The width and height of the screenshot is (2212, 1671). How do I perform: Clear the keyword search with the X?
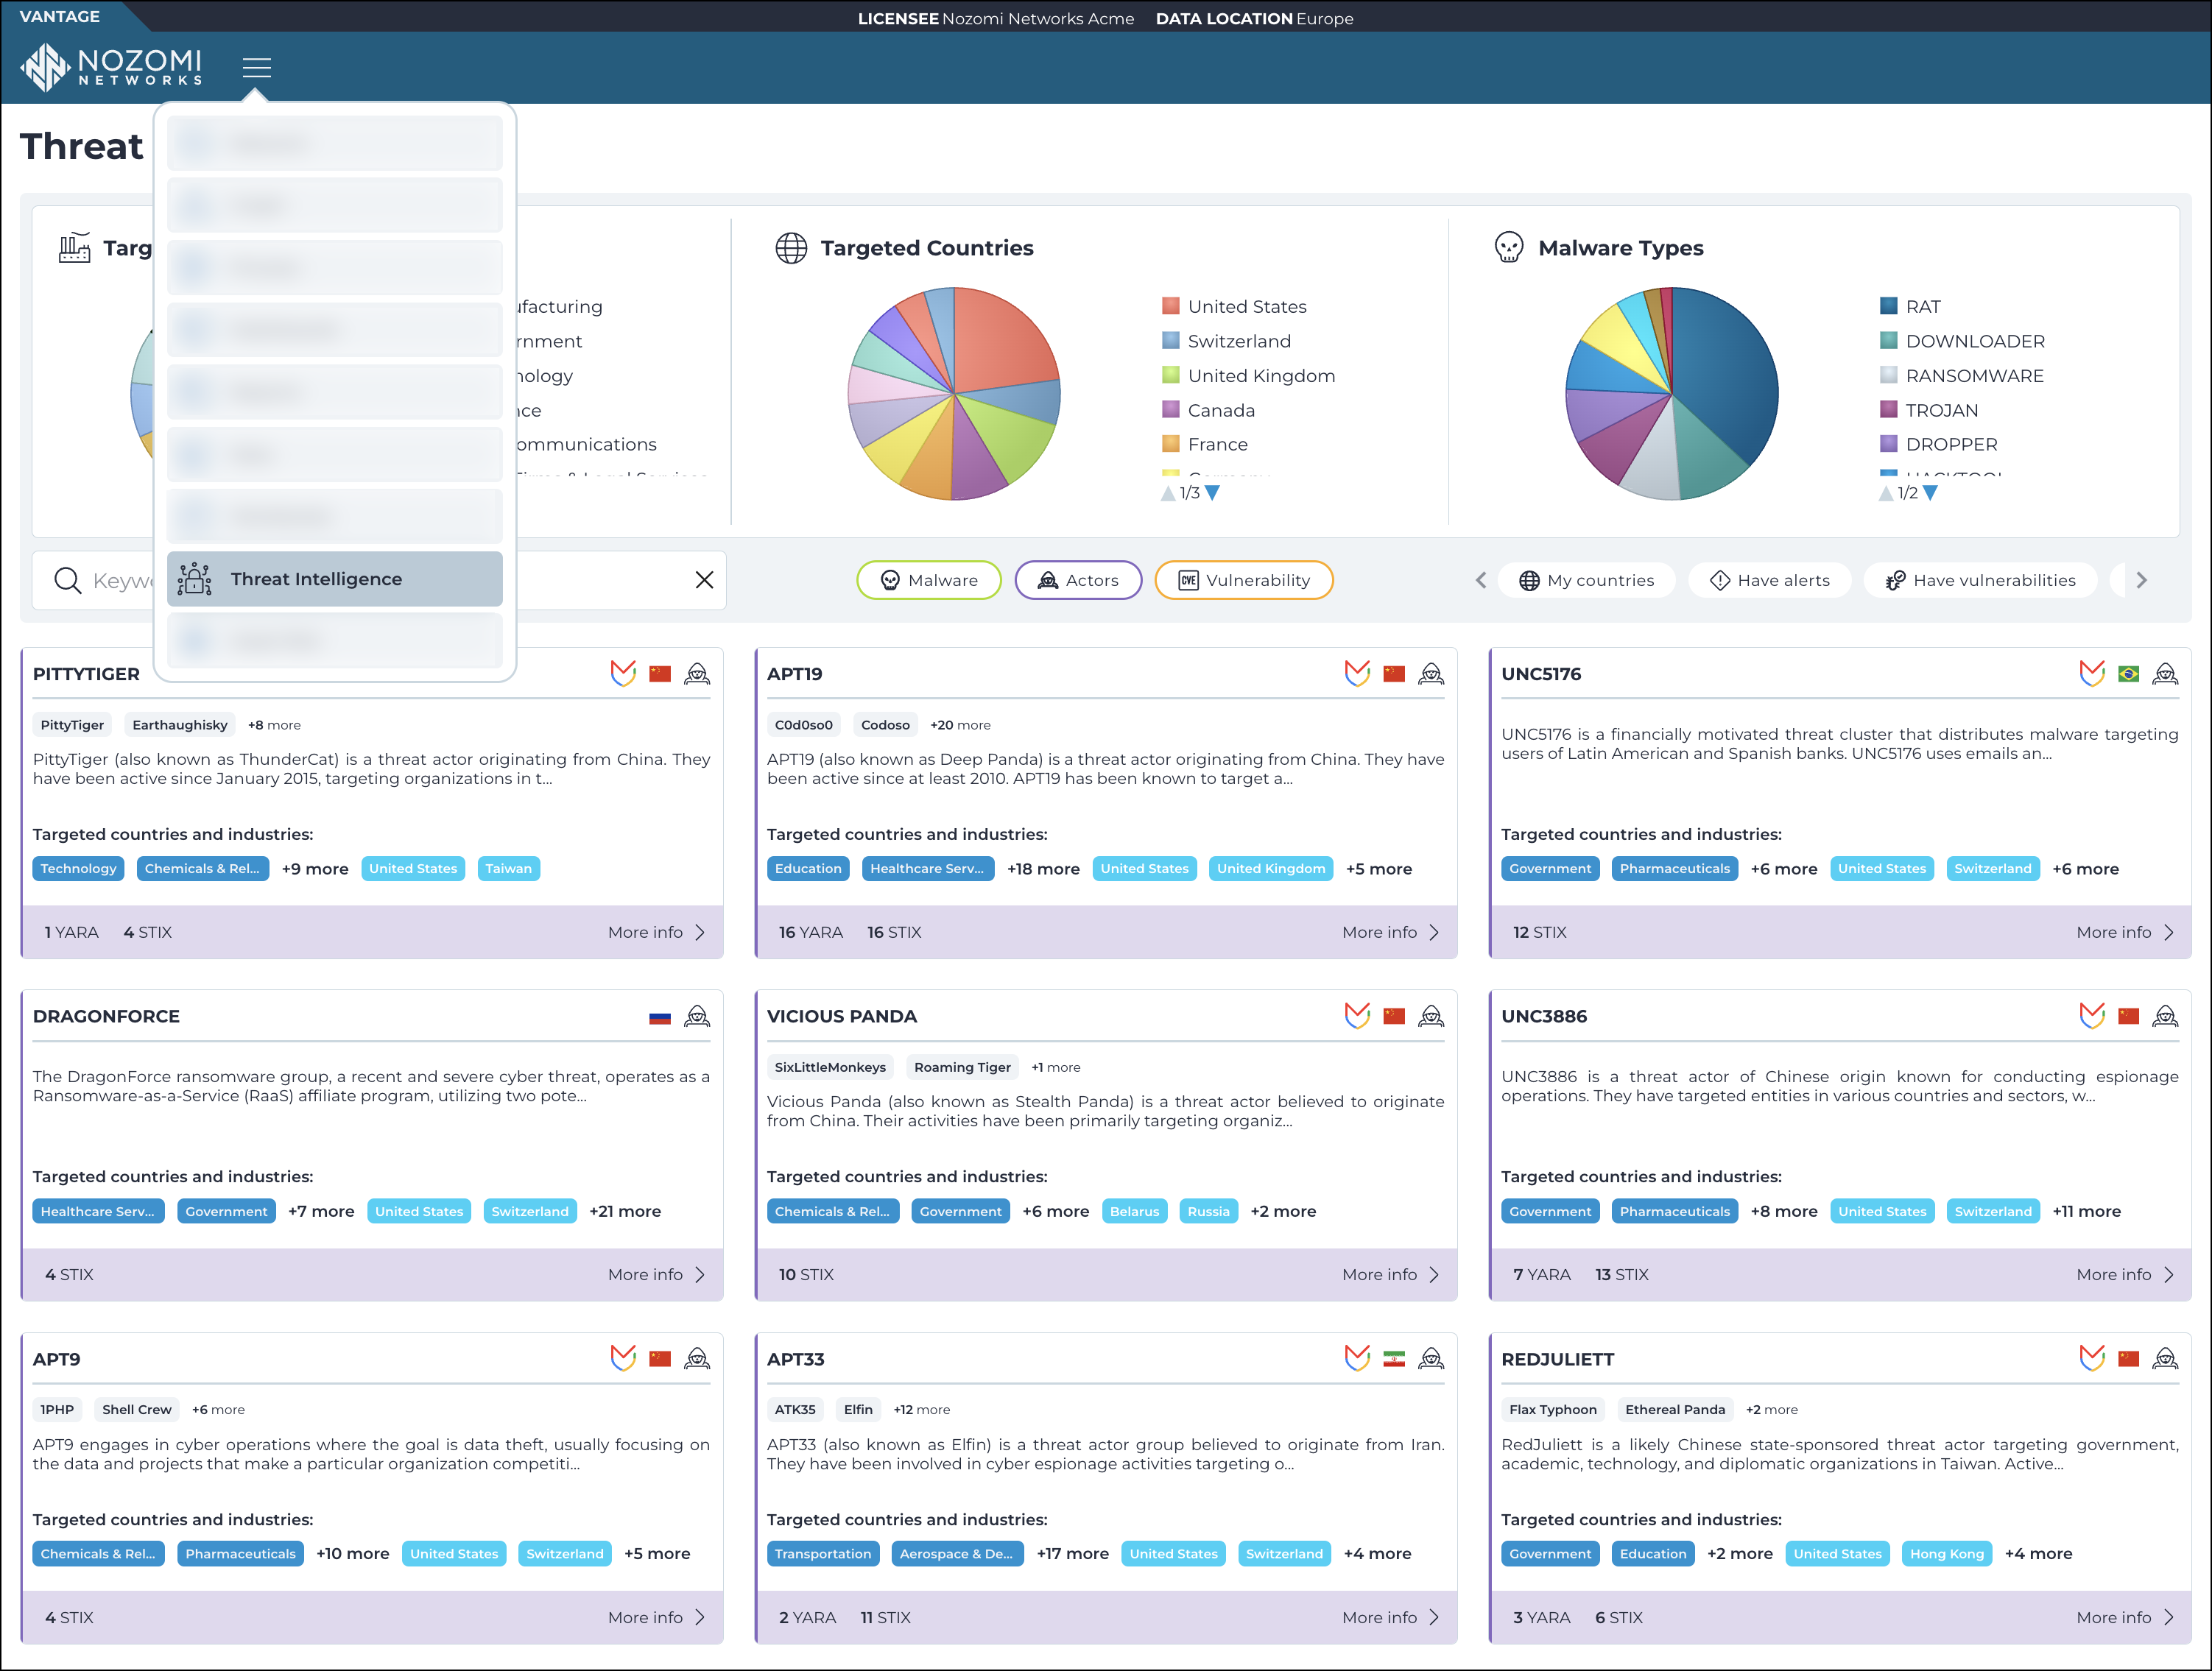[x=704, y=579]
